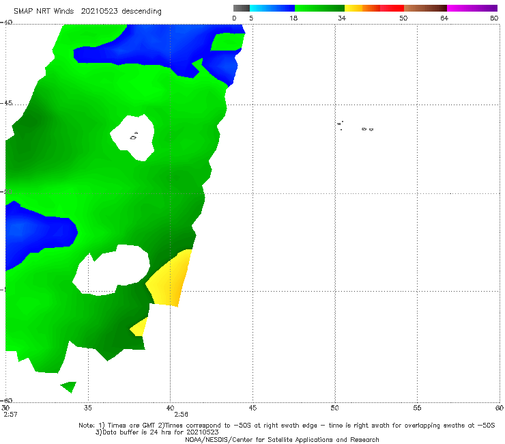505x444 pixels.
Task: Click the colorbar label "18"
Action: tap(293, 18)
